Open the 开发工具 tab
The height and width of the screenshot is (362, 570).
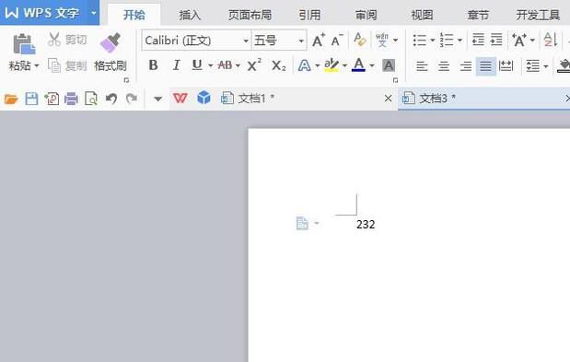click(538, 15)
